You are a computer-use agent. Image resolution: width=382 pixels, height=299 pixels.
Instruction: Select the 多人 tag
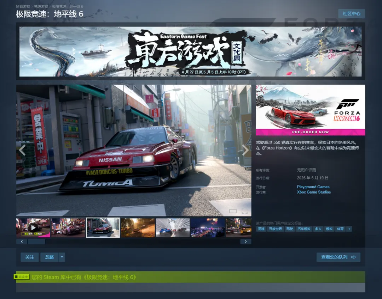(318, 229)
